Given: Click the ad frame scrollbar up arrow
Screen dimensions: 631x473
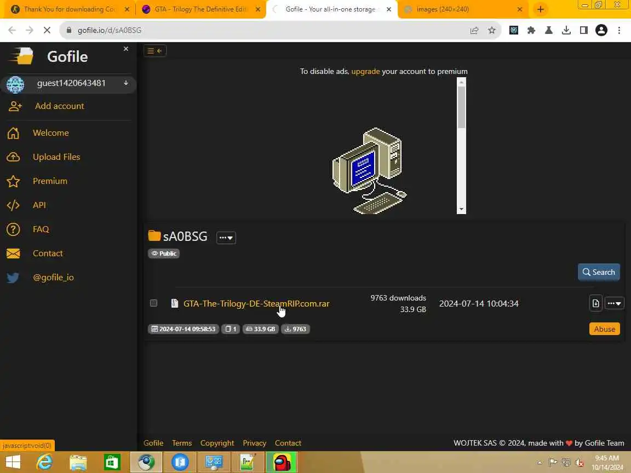Looking at the screenshot, I should [461, 82].
